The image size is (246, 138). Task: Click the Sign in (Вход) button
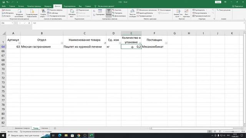click(218, 2)
